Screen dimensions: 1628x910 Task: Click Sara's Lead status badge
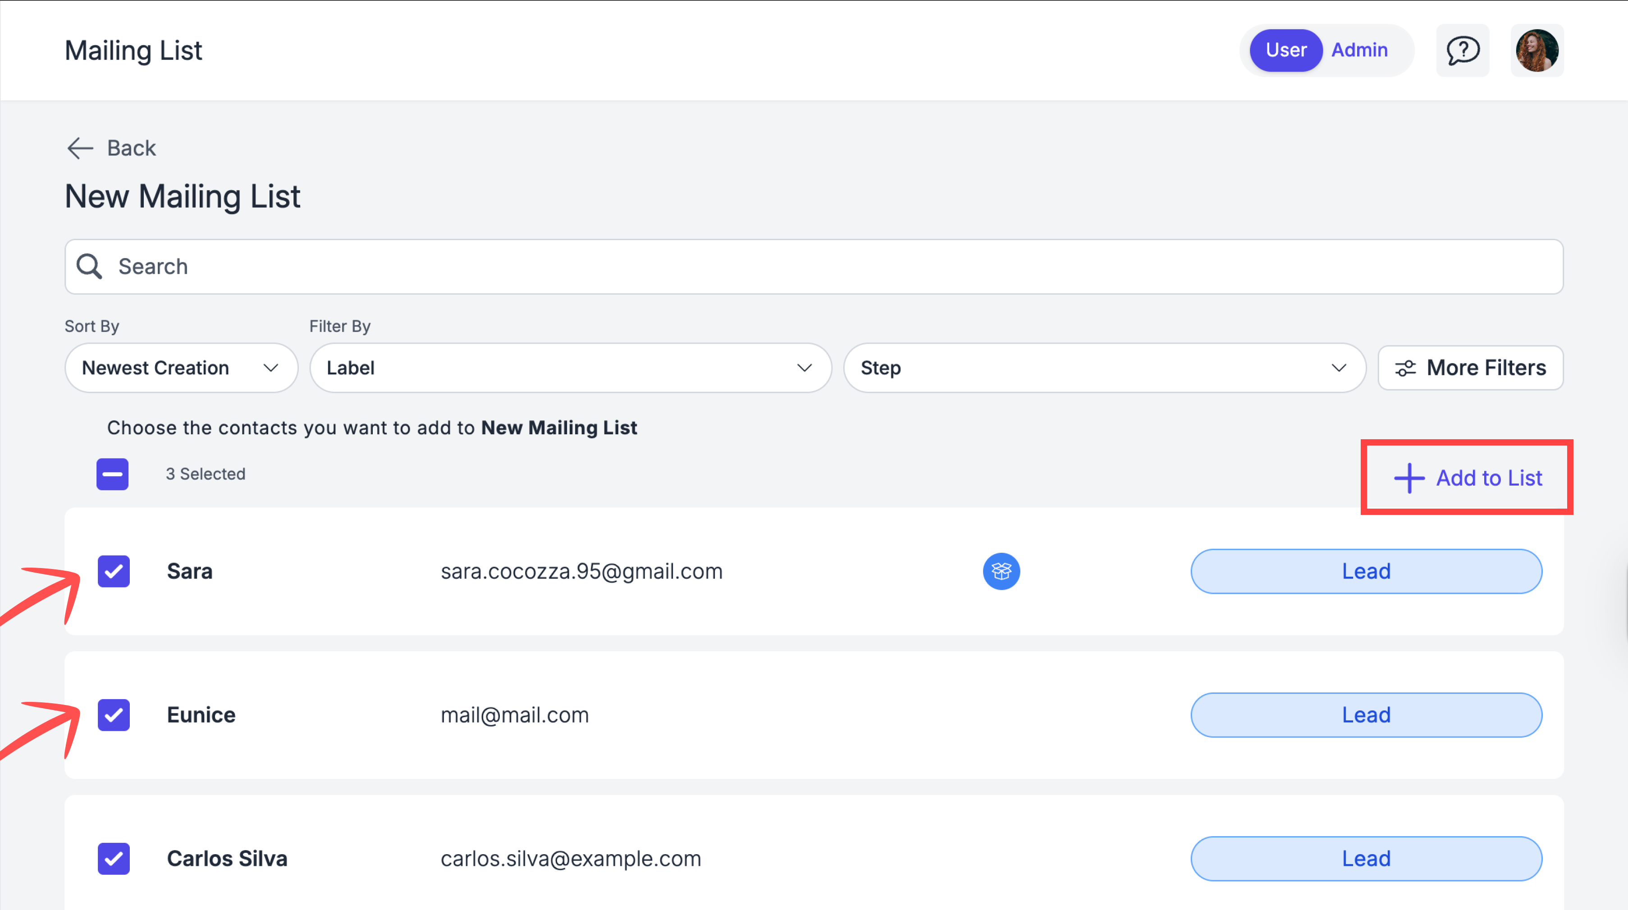1367,572
